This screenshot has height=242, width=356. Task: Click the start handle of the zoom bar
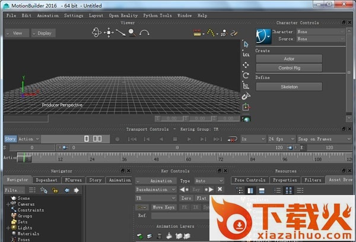65,147
